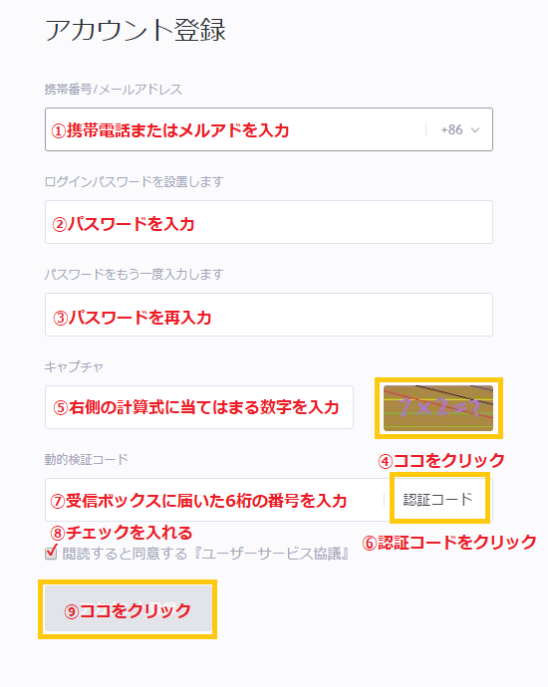Tick the agreement checkbox
Viewport: 548px width, 687px height.
pyautogui.click(x=51, y=554)
